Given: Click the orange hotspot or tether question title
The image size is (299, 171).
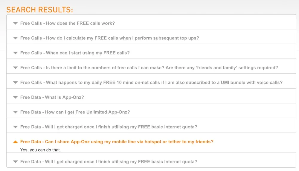Looking at the screenshot, I should (x=117, y=142).
